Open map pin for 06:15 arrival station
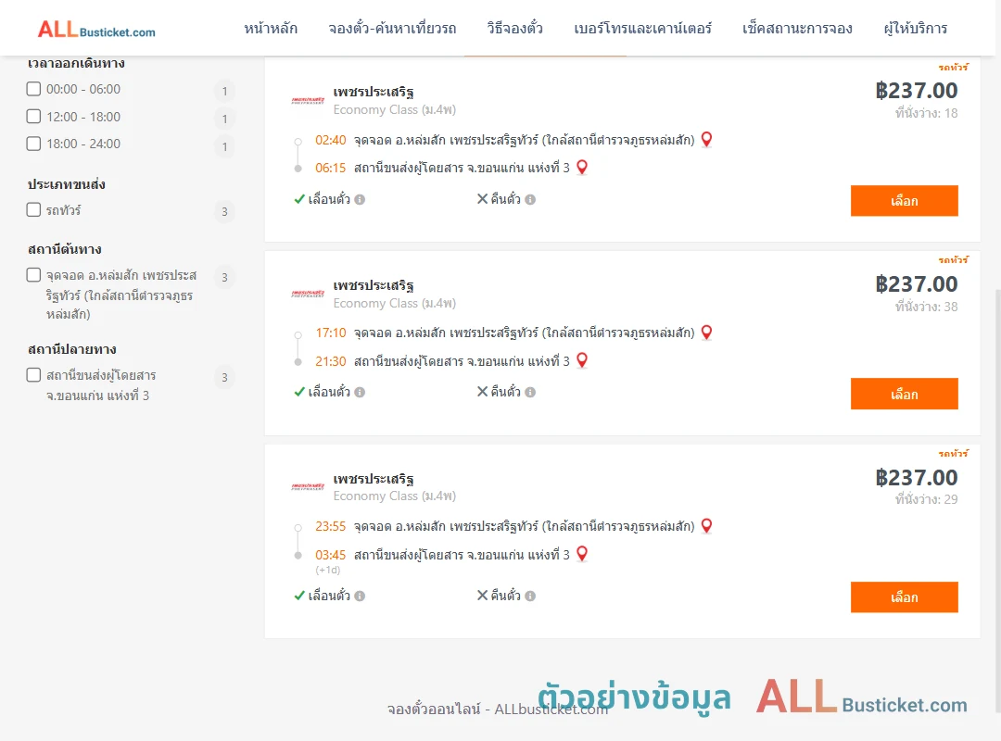1001x741 pixels. click(x=581, y=168)
